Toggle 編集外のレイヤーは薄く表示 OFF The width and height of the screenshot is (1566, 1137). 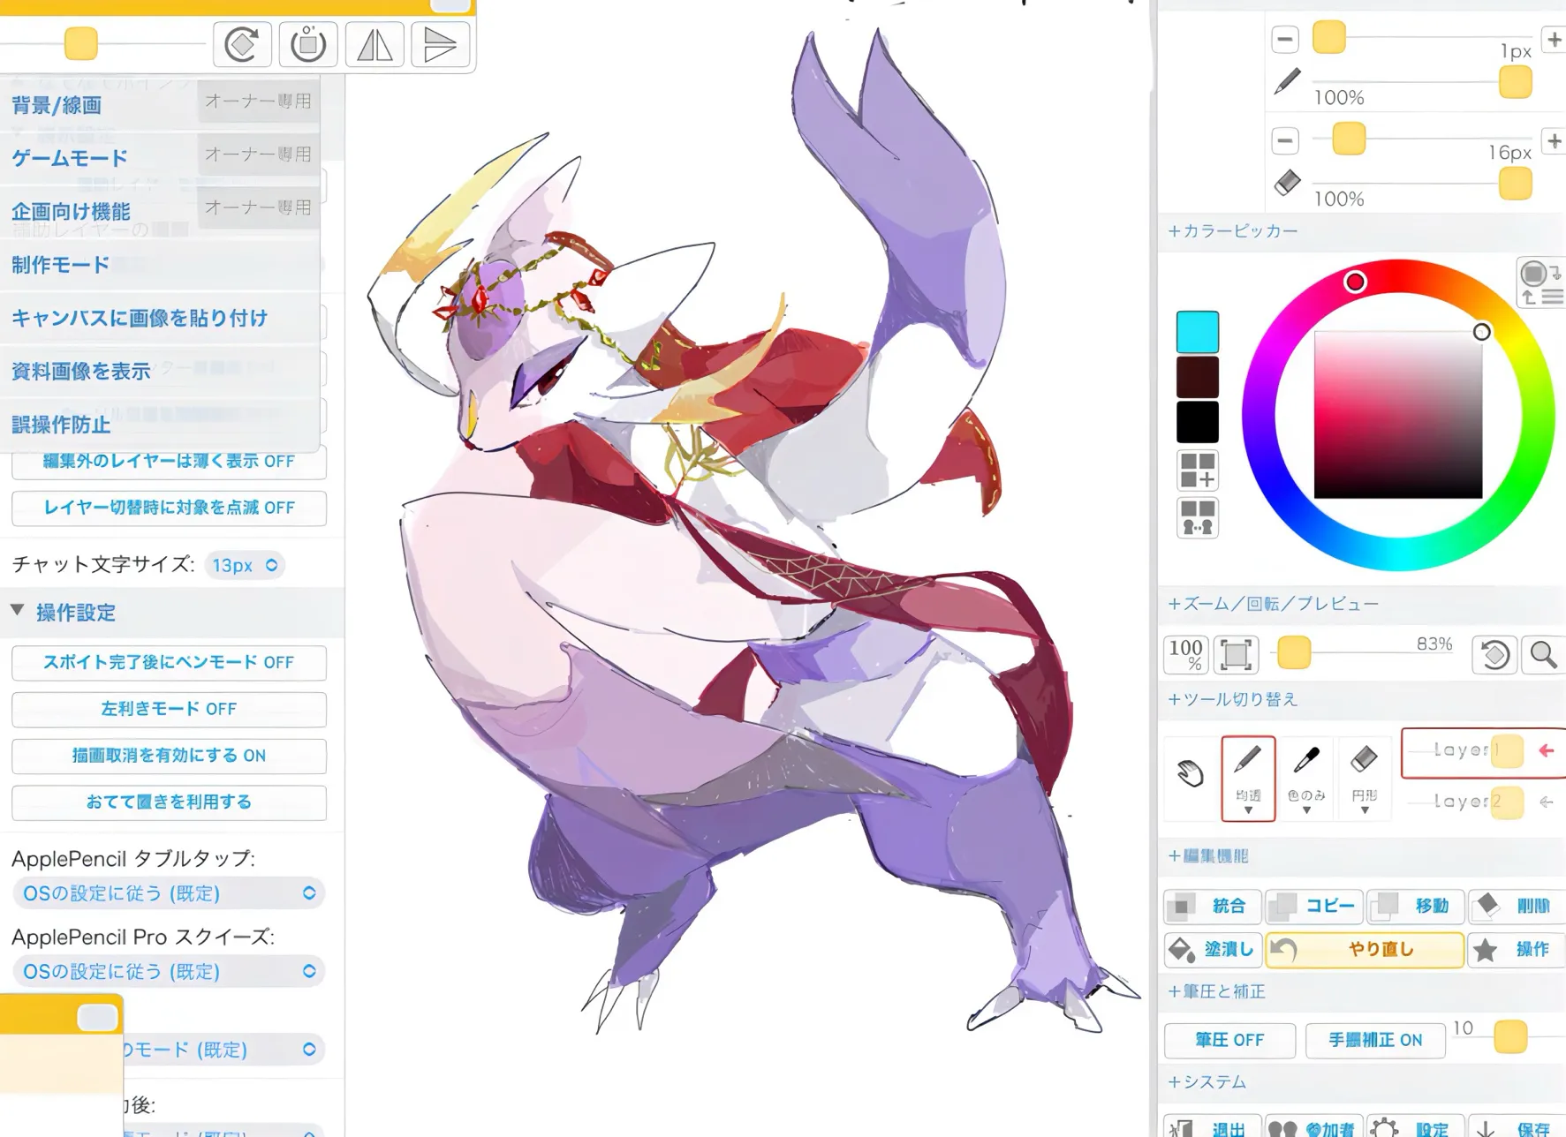169,461
